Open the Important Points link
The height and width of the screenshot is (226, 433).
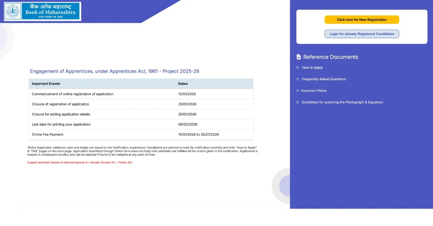click(x=314, y=91)
